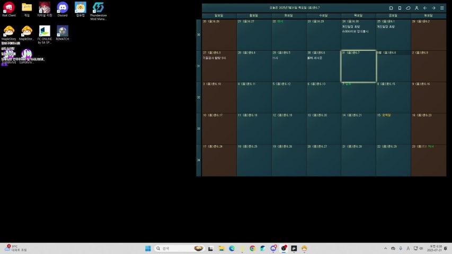Open the red-haired character game shortcut
452x254 pixels.
point(45,10)
